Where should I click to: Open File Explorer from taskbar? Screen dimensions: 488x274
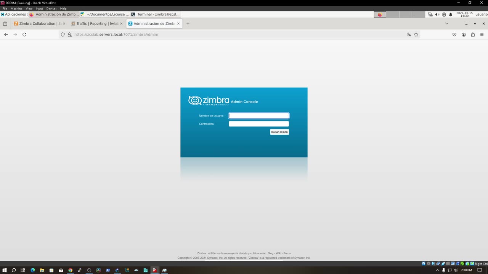click(42, 270)
